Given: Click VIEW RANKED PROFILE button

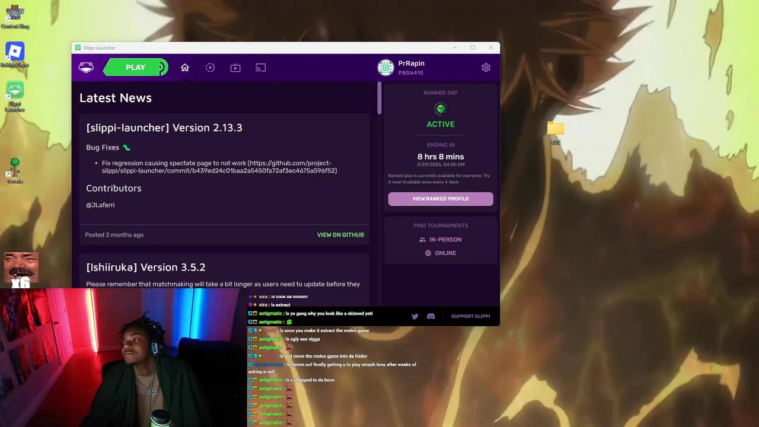Looking at the screenshot, I should point(441,199).
